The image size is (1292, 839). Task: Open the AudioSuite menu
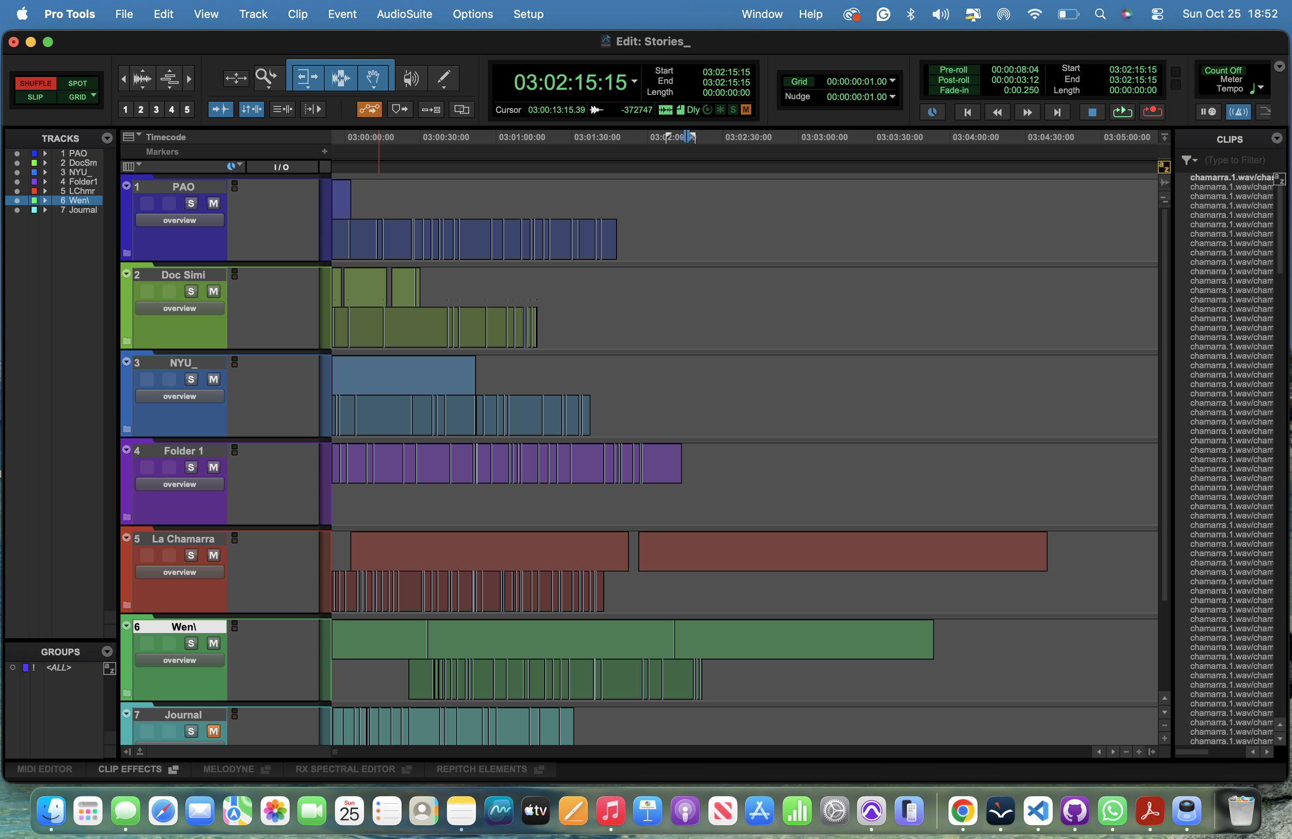[x=405, y=14]
